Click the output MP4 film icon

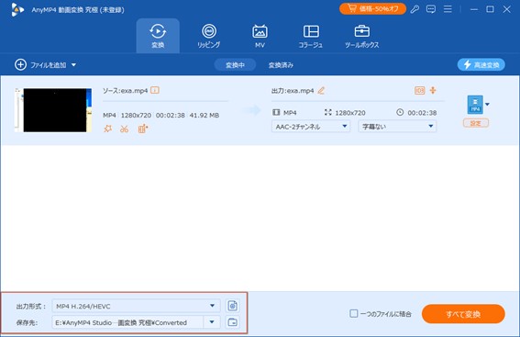[276, 113]
